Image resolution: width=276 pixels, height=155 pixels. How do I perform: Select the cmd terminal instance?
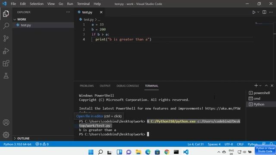pos(261,99)
